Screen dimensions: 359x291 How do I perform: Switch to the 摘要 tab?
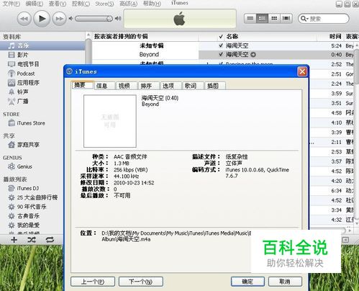click(83, 85)
